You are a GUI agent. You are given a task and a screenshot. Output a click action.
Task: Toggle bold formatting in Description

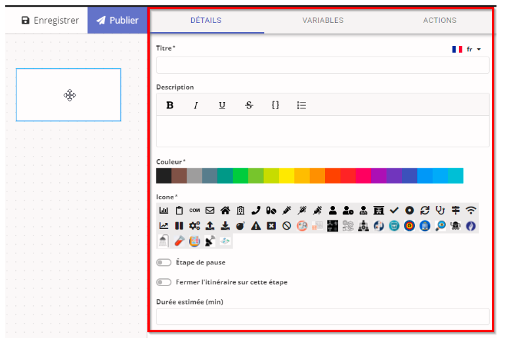click(x=169, y=105)
